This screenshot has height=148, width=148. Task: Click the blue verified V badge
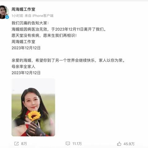click(x=7, y=17)
